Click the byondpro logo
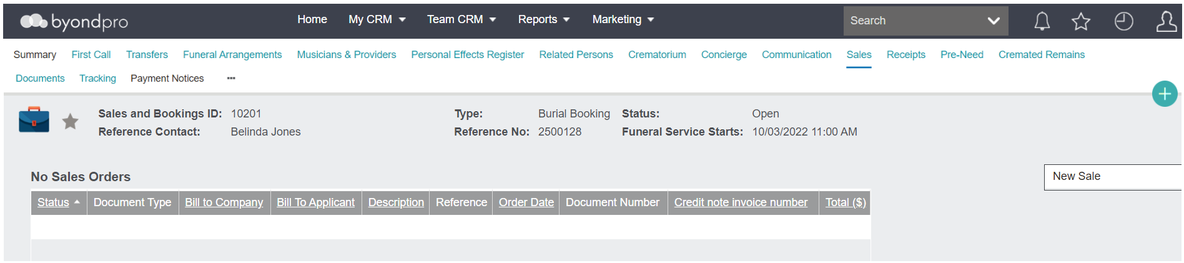 74,22
